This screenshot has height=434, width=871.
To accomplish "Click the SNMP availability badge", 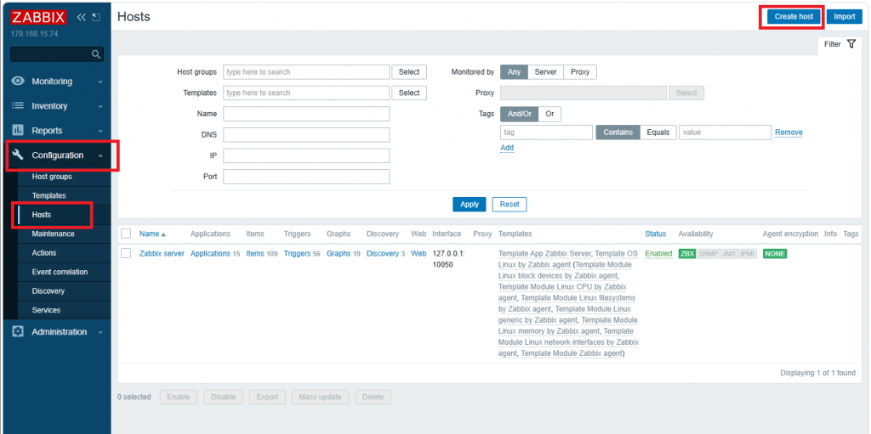I will pos(708,254).
